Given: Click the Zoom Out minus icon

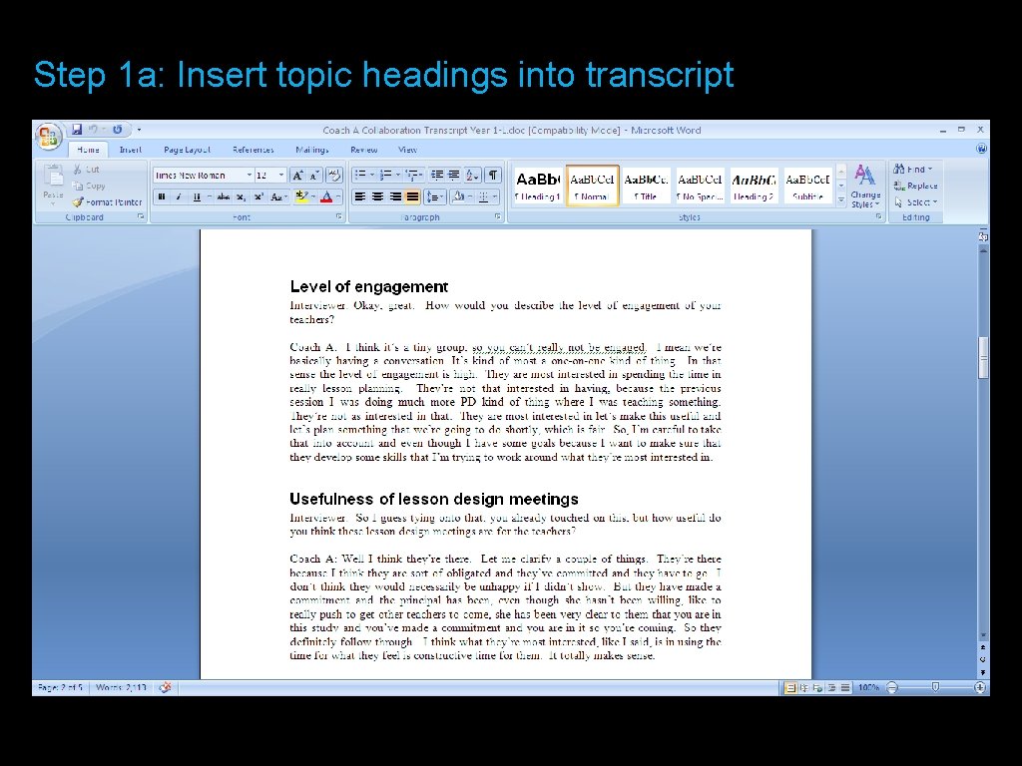Looking at the screenshot, I should tap(892, 687).
